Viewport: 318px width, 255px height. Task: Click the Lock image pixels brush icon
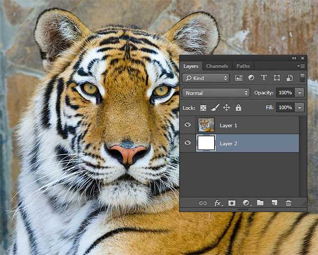[215, 108]
